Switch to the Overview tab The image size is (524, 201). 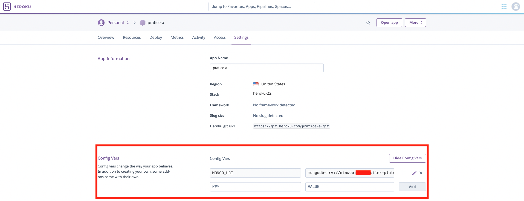click(106, 37)
